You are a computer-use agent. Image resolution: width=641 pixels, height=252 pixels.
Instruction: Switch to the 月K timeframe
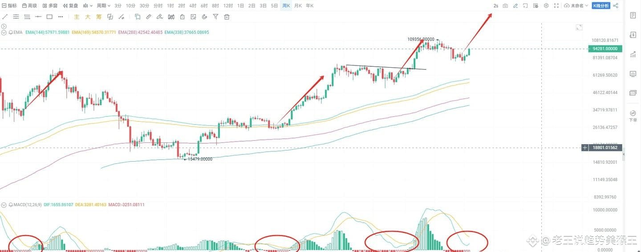point(298,6)
